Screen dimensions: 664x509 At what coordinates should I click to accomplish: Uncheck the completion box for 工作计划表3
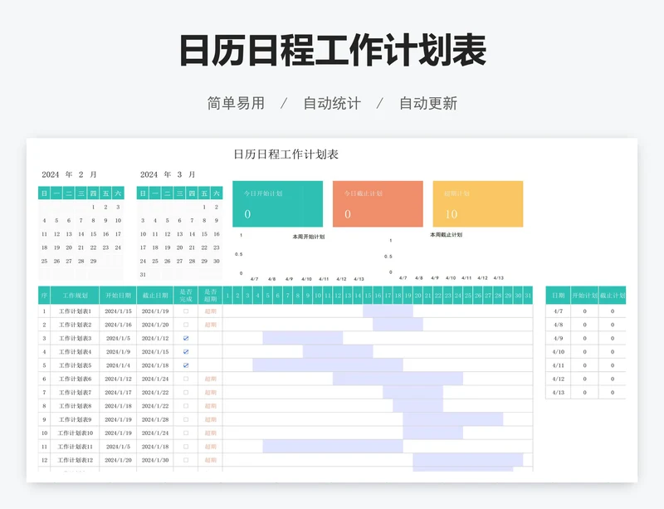point(186,338)
